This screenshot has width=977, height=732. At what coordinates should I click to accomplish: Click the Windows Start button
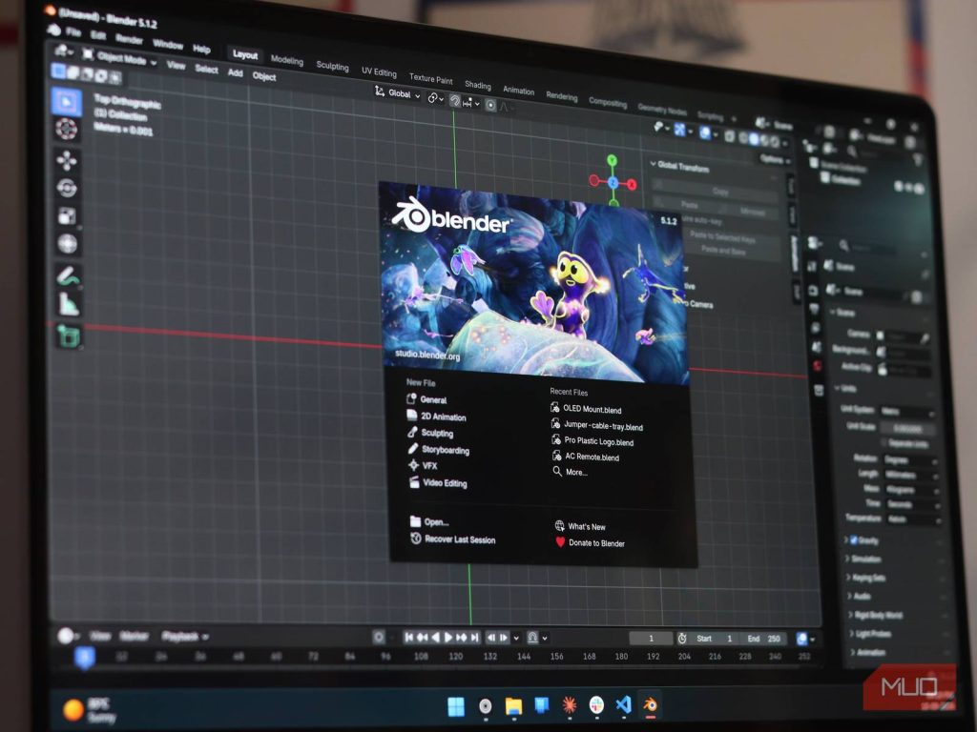(456, 706)
